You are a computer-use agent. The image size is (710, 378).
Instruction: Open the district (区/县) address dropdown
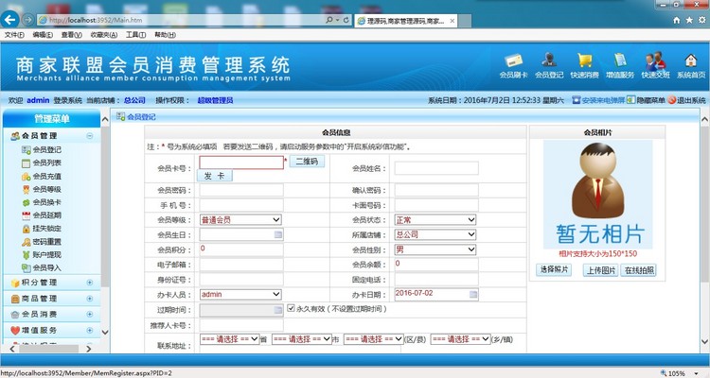tap(374, 339)
